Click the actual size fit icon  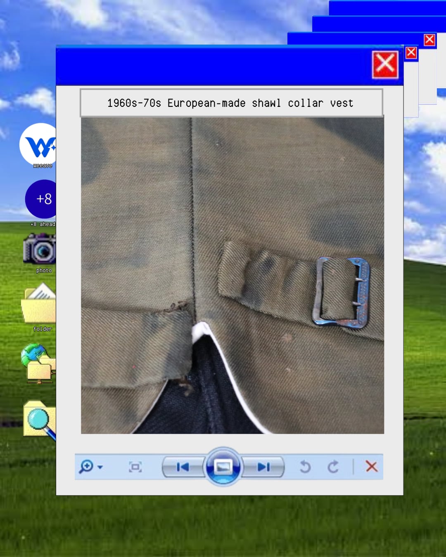135,467
